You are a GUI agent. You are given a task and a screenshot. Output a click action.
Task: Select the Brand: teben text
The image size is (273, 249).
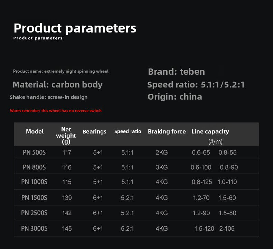click(x=176, y=72)
